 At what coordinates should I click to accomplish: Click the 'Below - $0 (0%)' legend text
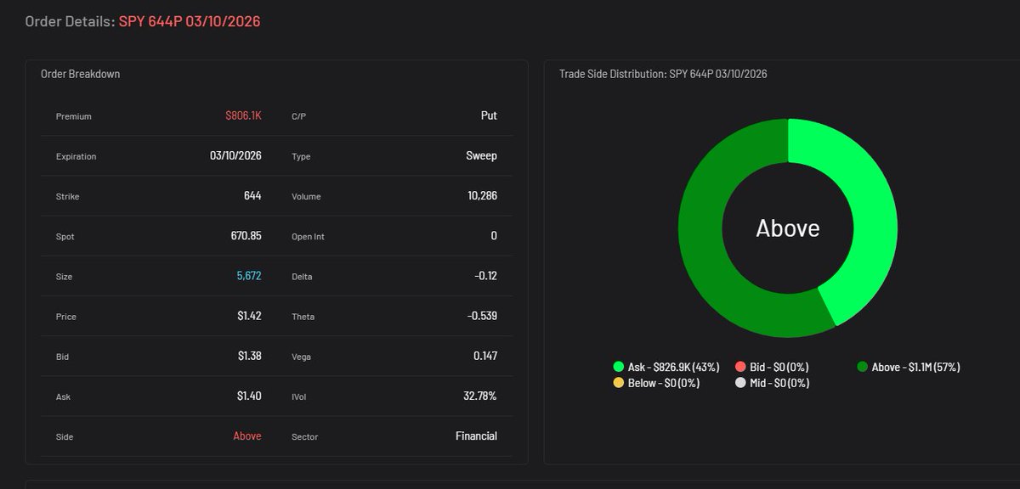pos(664,383)
